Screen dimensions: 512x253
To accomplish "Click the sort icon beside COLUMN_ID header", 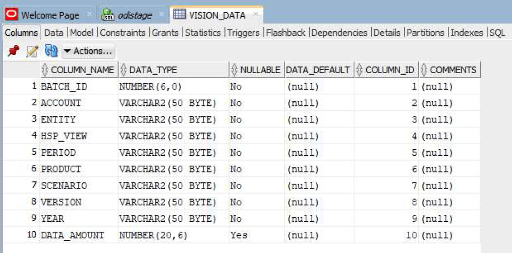I will [359, 70].
